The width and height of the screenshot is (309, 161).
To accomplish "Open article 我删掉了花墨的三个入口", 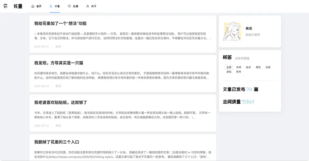I will pos(57,142).
